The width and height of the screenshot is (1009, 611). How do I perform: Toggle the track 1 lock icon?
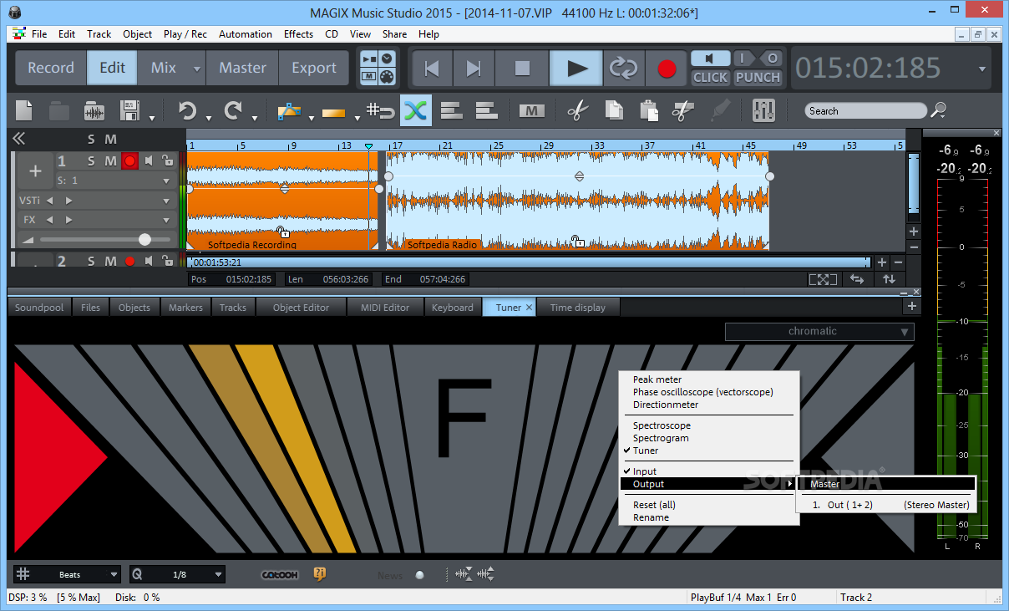point(167,160)
